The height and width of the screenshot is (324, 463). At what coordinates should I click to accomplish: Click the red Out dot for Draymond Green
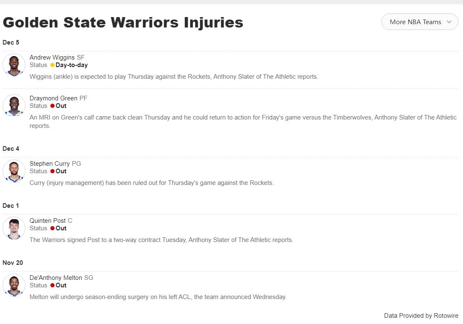pos(52,106)
